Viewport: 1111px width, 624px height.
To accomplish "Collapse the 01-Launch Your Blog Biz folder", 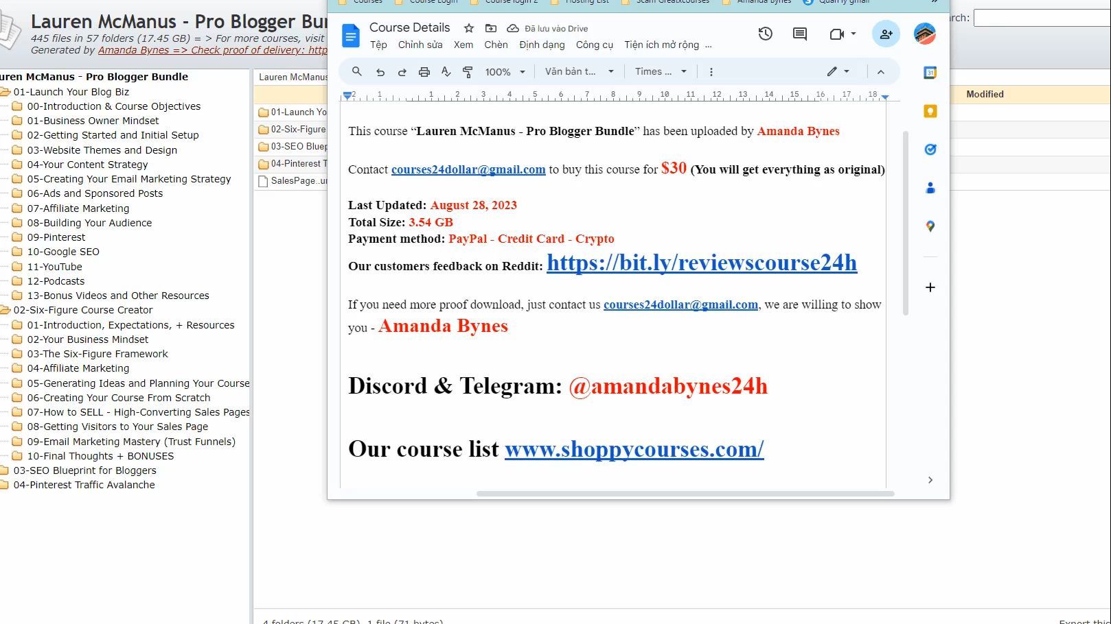I will pos(5,92).
